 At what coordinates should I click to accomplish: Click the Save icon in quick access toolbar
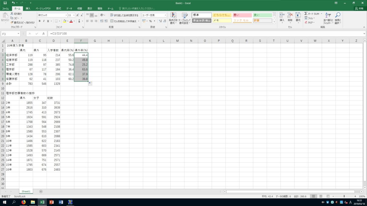pos(5,3)
